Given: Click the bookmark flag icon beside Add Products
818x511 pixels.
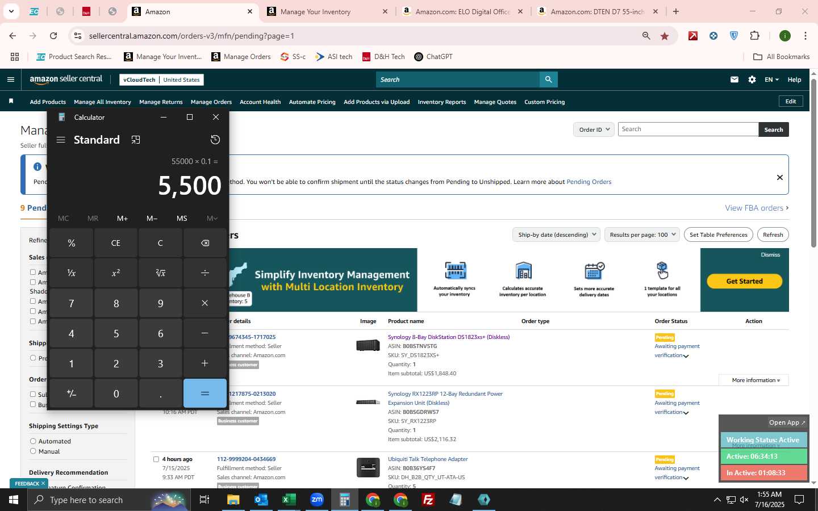Looking at the screenshot, I should coord(11,101).
